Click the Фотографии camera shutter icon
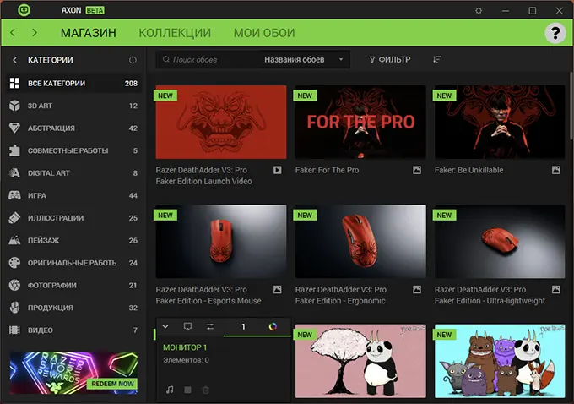 click(14, 285)
